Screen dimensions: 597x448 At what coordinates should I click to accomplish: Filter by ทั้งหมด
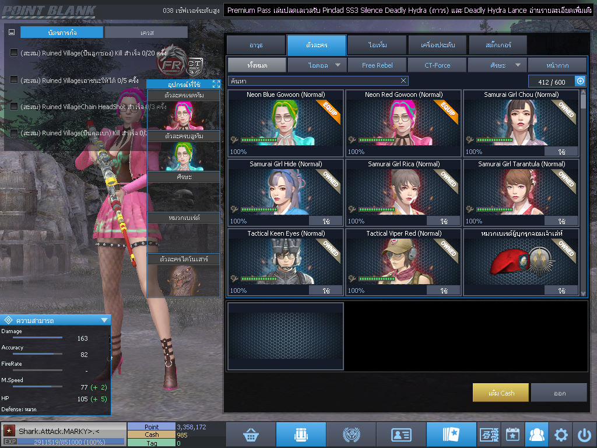click(257, 65)
